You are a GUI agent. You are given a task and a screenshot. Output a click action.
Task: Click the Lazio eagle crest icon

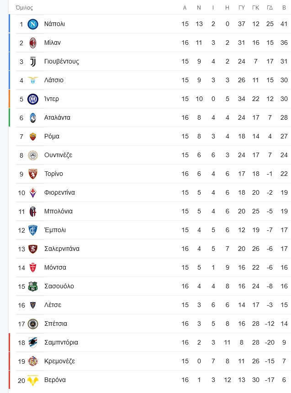(x=33, y=80)
